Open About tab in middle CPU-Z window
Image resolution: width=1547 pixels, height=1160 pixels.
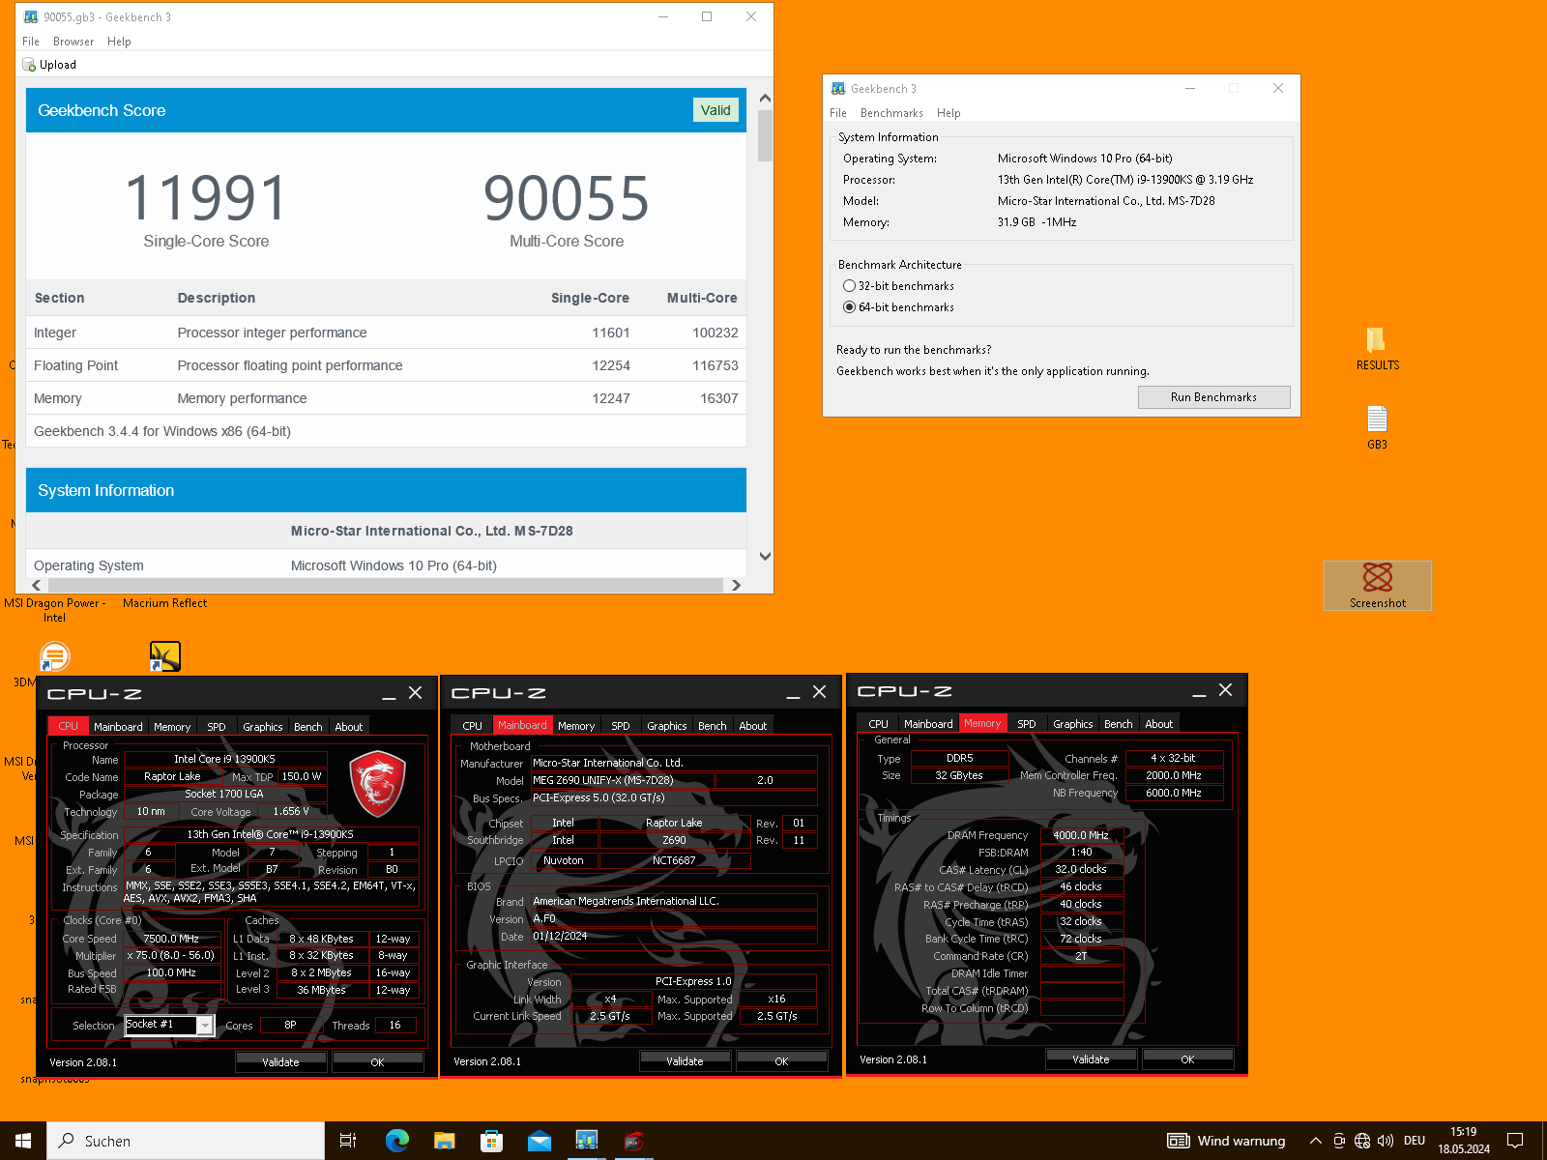(x=753, y=726)
